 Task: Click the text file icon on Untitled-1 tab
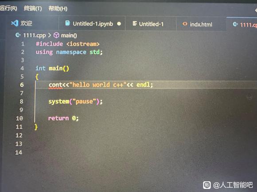[x=135, y=24]
